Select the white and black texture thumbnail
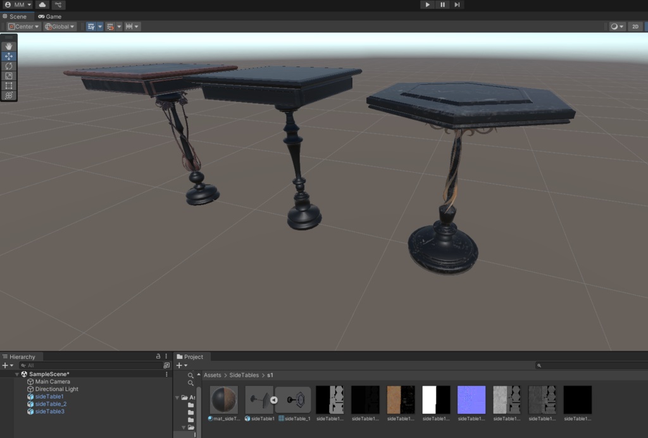This screenshot has width=648, height=438. pos(436,399)
